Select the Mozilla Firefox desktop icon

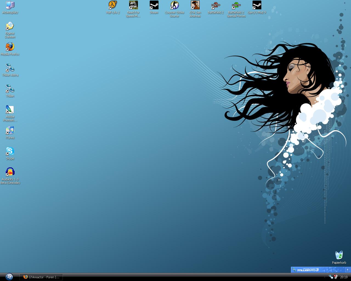[x=10, y=47]
